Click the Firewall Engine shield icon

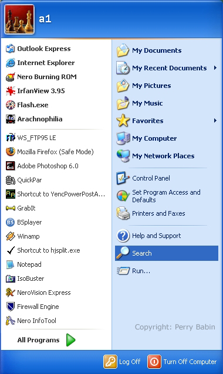[10, 307]
